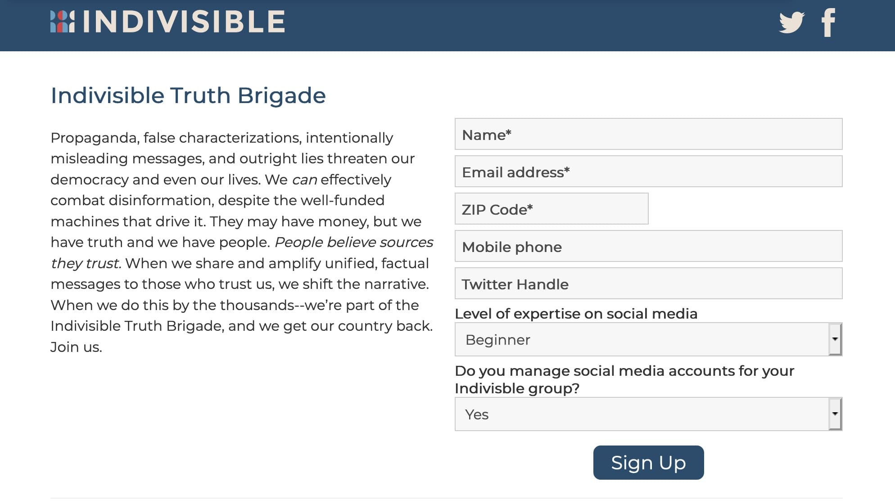Click the arrow on the Yes combo box
This screenshot has width=895, height=504.
pos(835,414)
